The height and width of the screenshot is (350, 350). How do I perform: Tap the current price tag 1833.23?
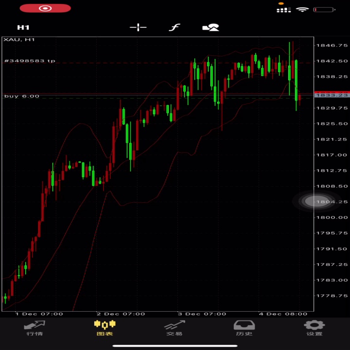pyautogui.click(x=332, y=95)
